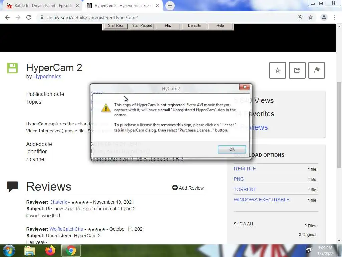Click the Internet Archive tab favicon
The height and width of the screenshot is (257, 342).
(x=89, y=6)
